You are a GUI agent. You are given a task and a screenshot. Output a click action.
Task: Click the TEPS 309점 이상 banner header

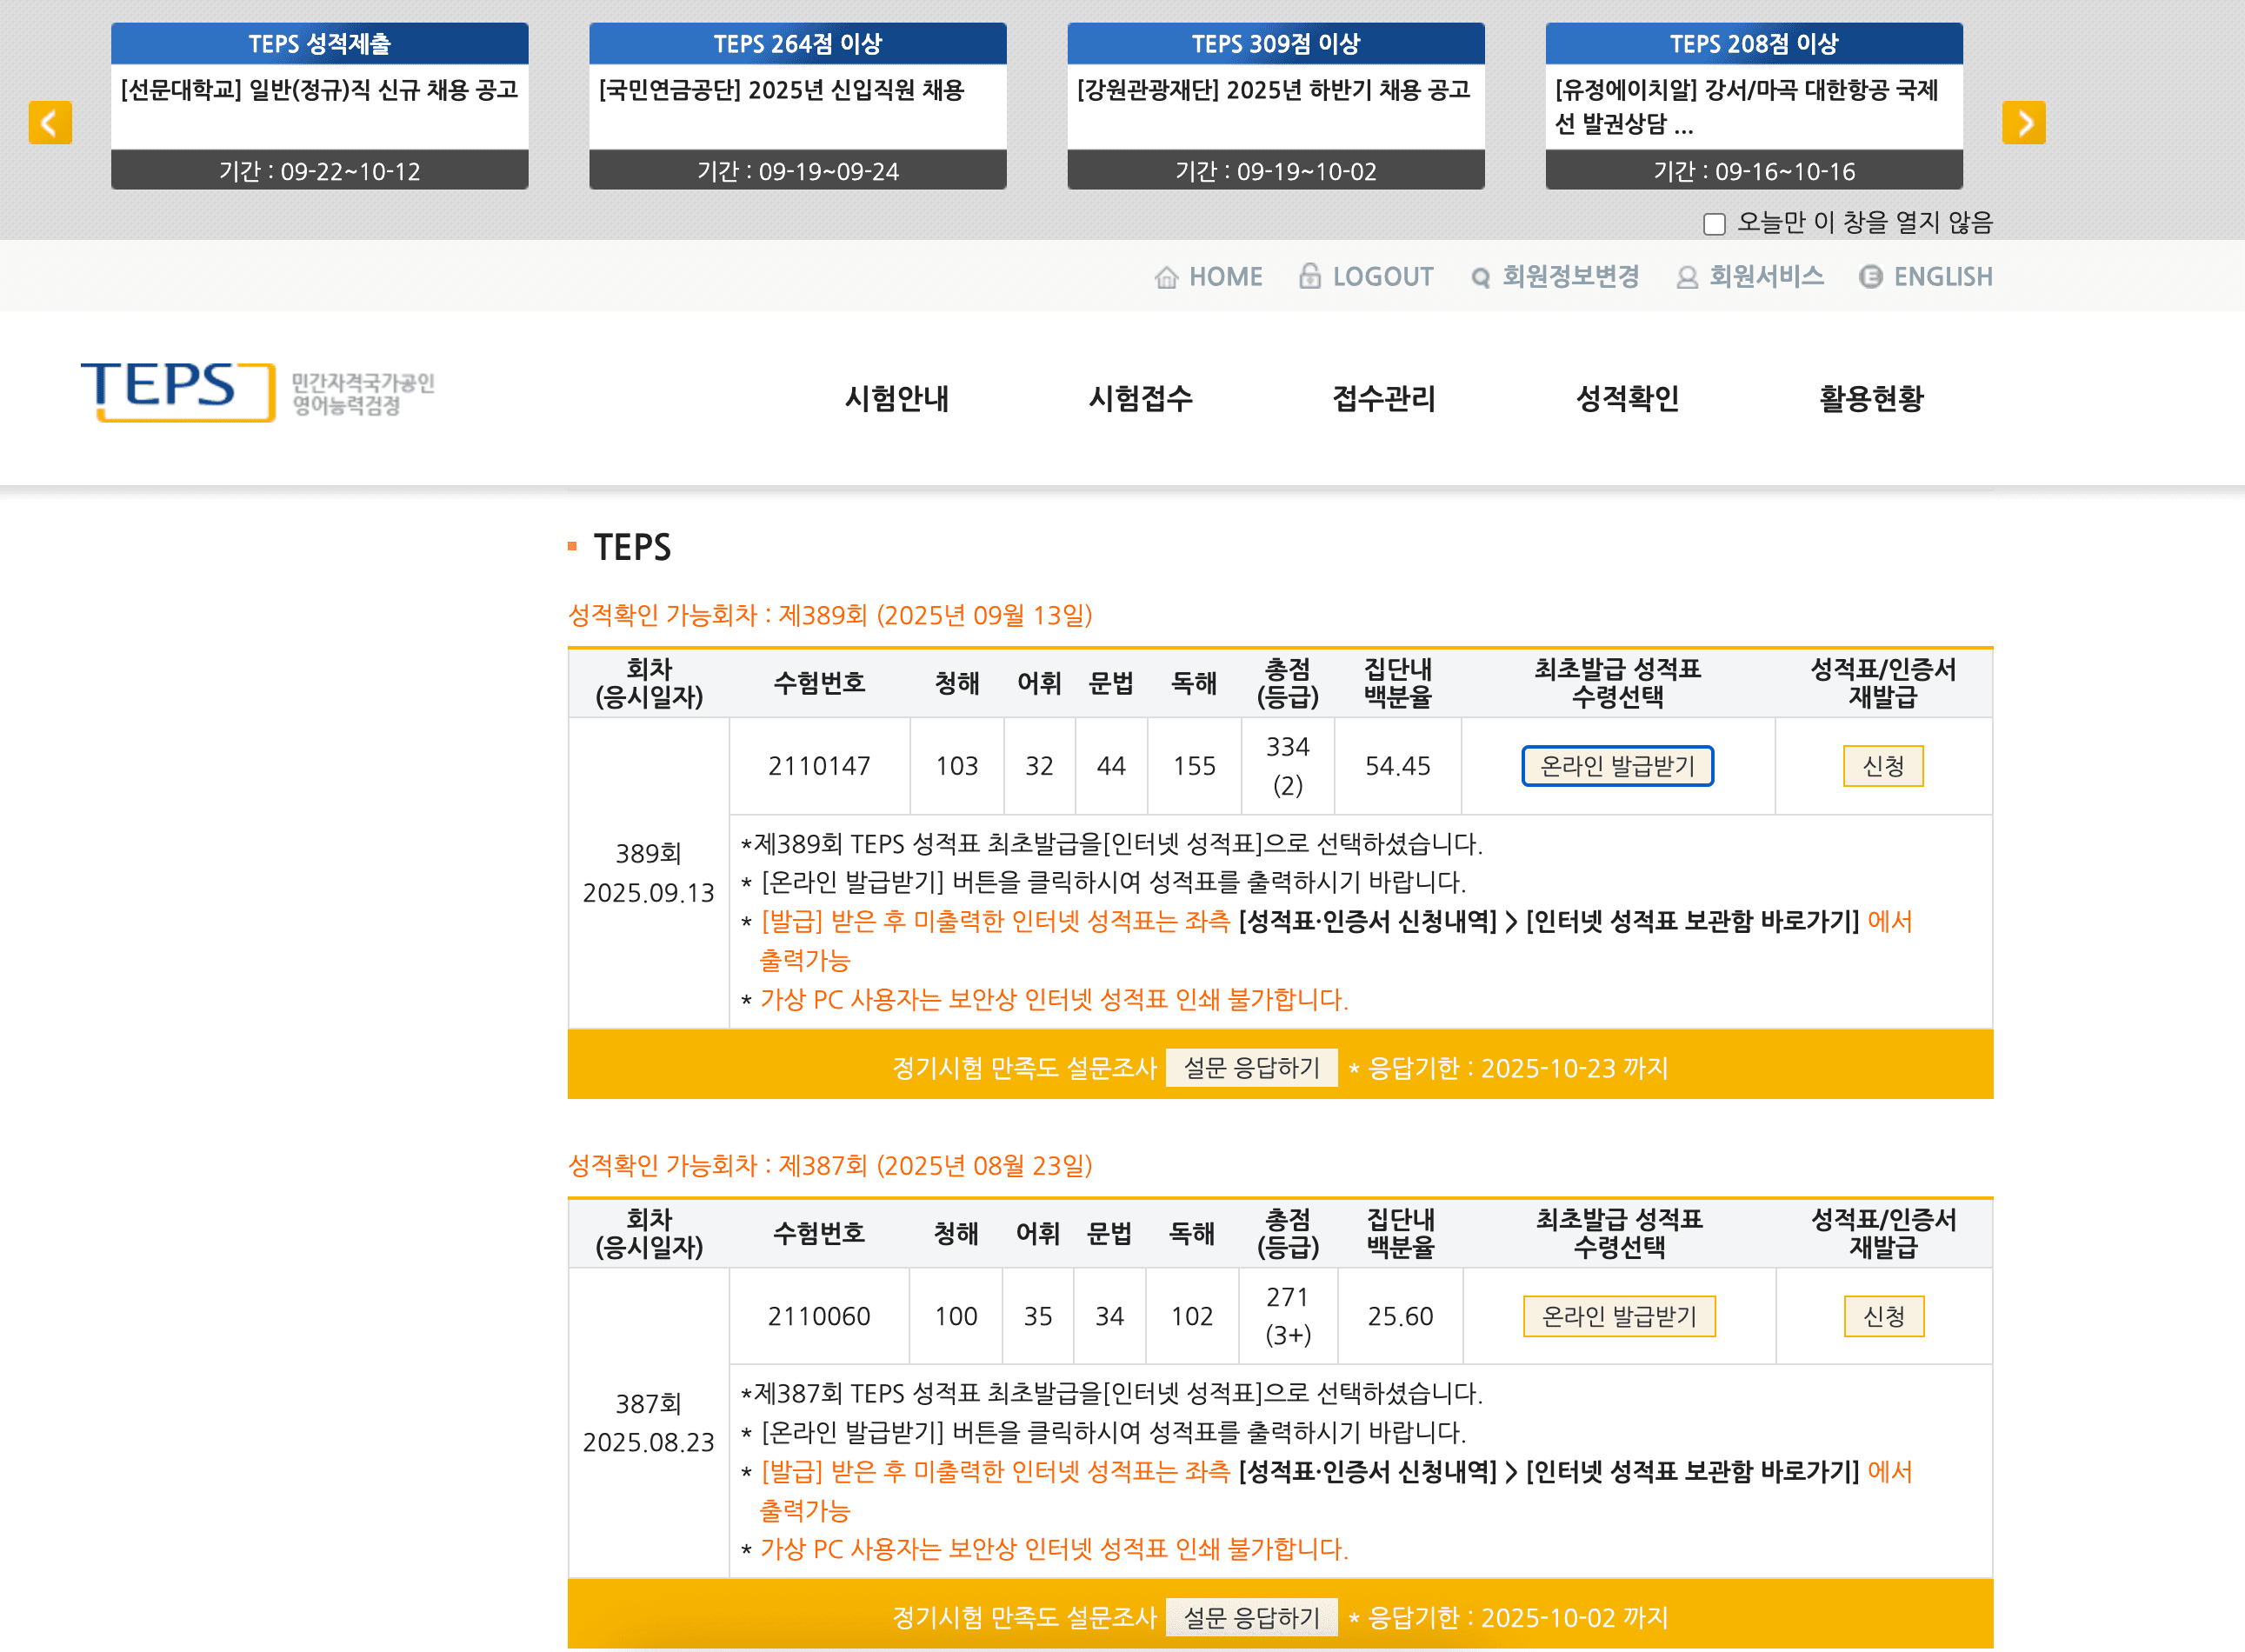pyautogui.click(x=1276, y=44)
